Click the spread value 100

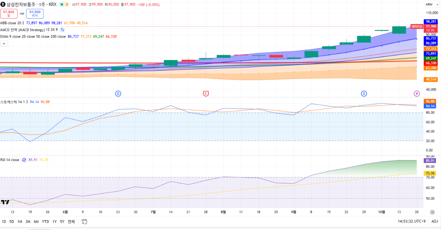[x=22, y=14]
